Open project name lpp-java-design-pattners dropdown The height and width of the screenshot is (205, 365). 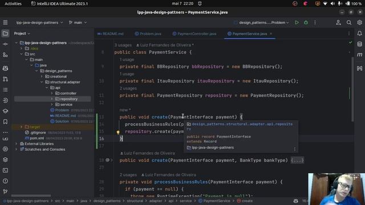[39, 23]
